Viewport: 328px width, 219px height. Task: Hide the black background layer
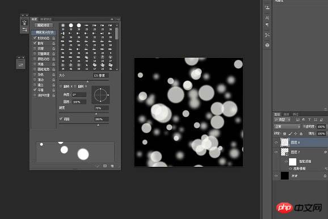(x=276, y=176)
